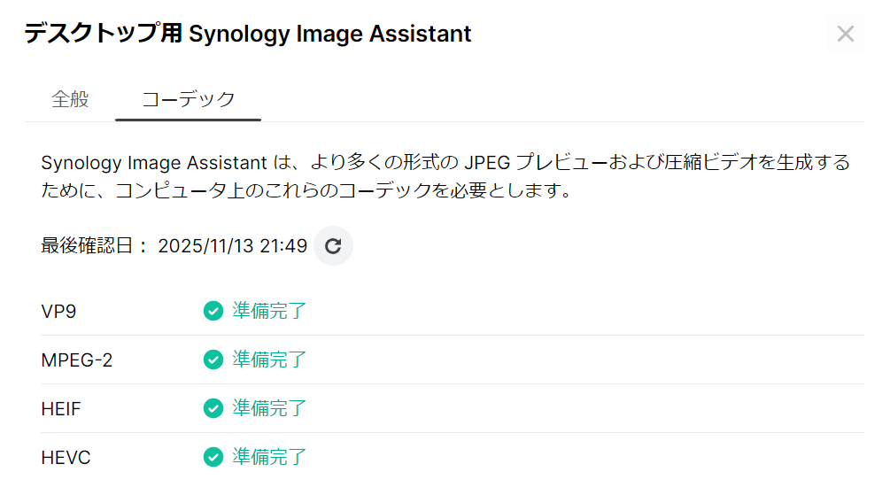Click the 準備完了 status text for HEVC
The height and width of the screenshot is (495, 890).
click(269, 457)
